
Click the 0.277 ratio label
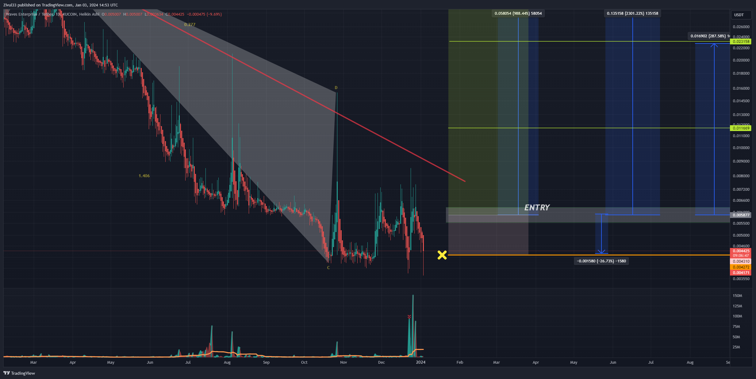[190, 25]
